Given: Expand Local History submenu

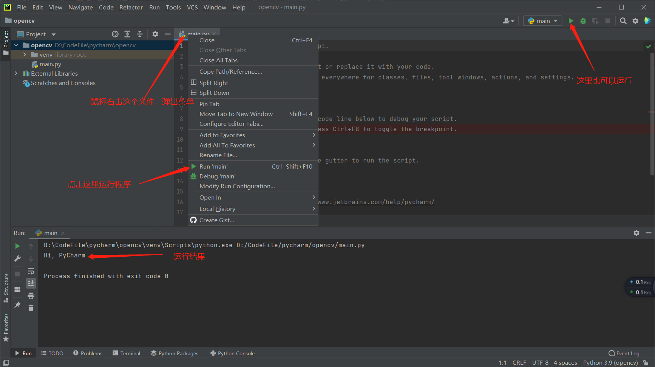Looking at the screenshot, I should coord(253,209).
